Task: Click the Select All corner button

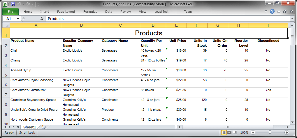Action: coord(6,25)
